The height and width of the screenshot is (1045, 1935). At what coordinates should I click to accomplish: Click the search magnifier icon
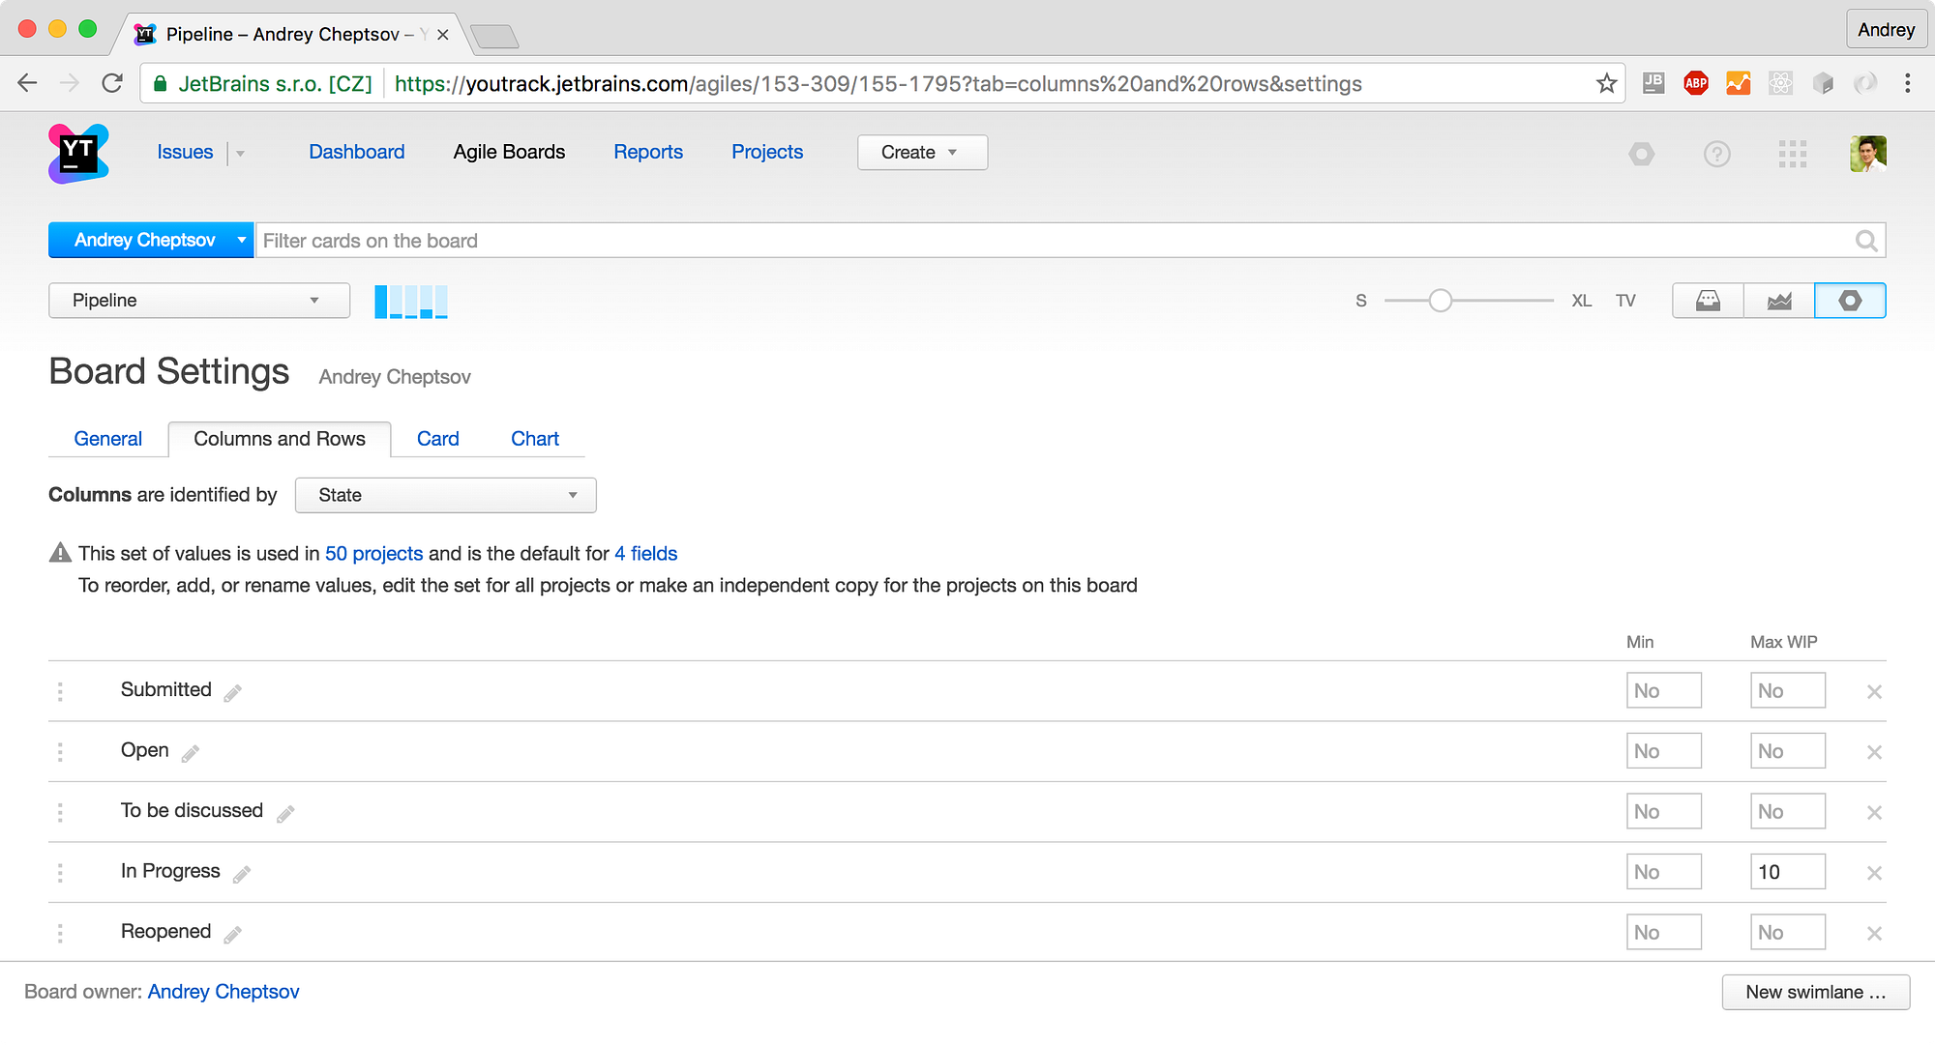[x=1866, y=241]
